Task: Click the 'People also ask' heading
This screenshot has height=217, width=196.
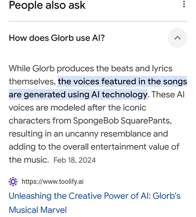Action: pyautogui.click(x=47, y=5)
